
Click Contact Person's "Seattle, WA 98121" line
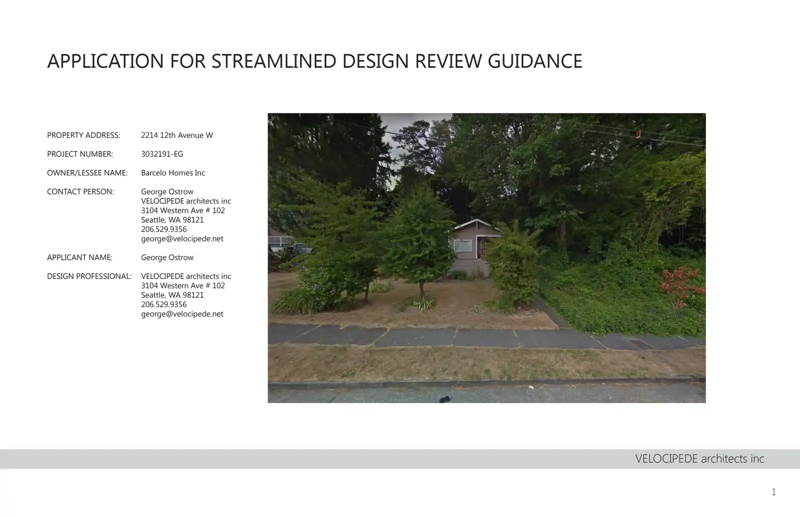172,220
